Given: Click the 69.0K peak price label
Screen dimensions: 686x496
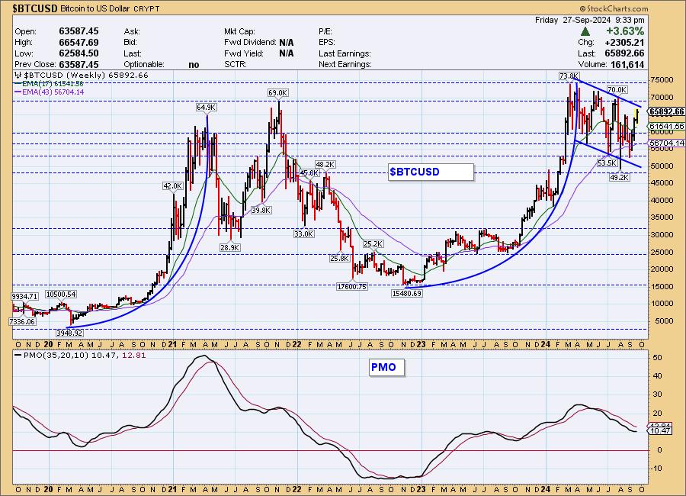Looking at the screenshot, I should (x=277, y=93).
